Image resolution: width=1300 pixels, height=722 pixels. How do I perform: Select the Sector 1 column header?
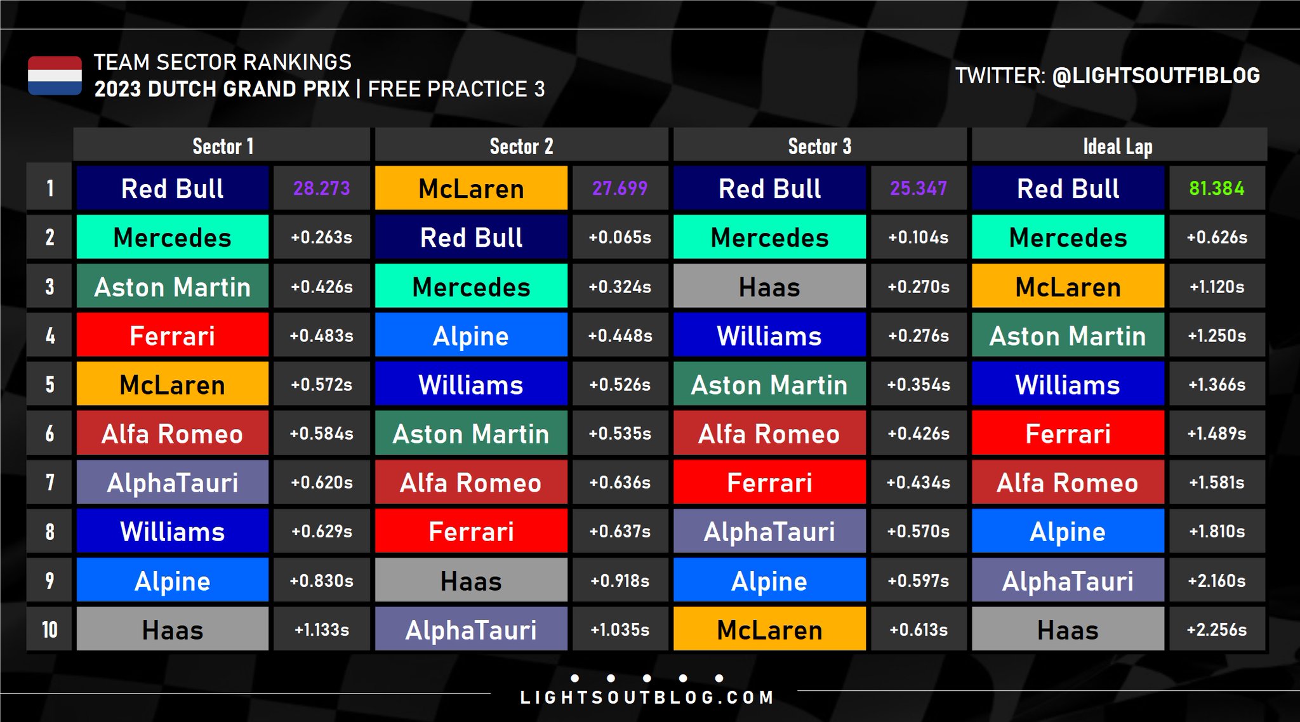pyautogui.click(x=222, y=146)
